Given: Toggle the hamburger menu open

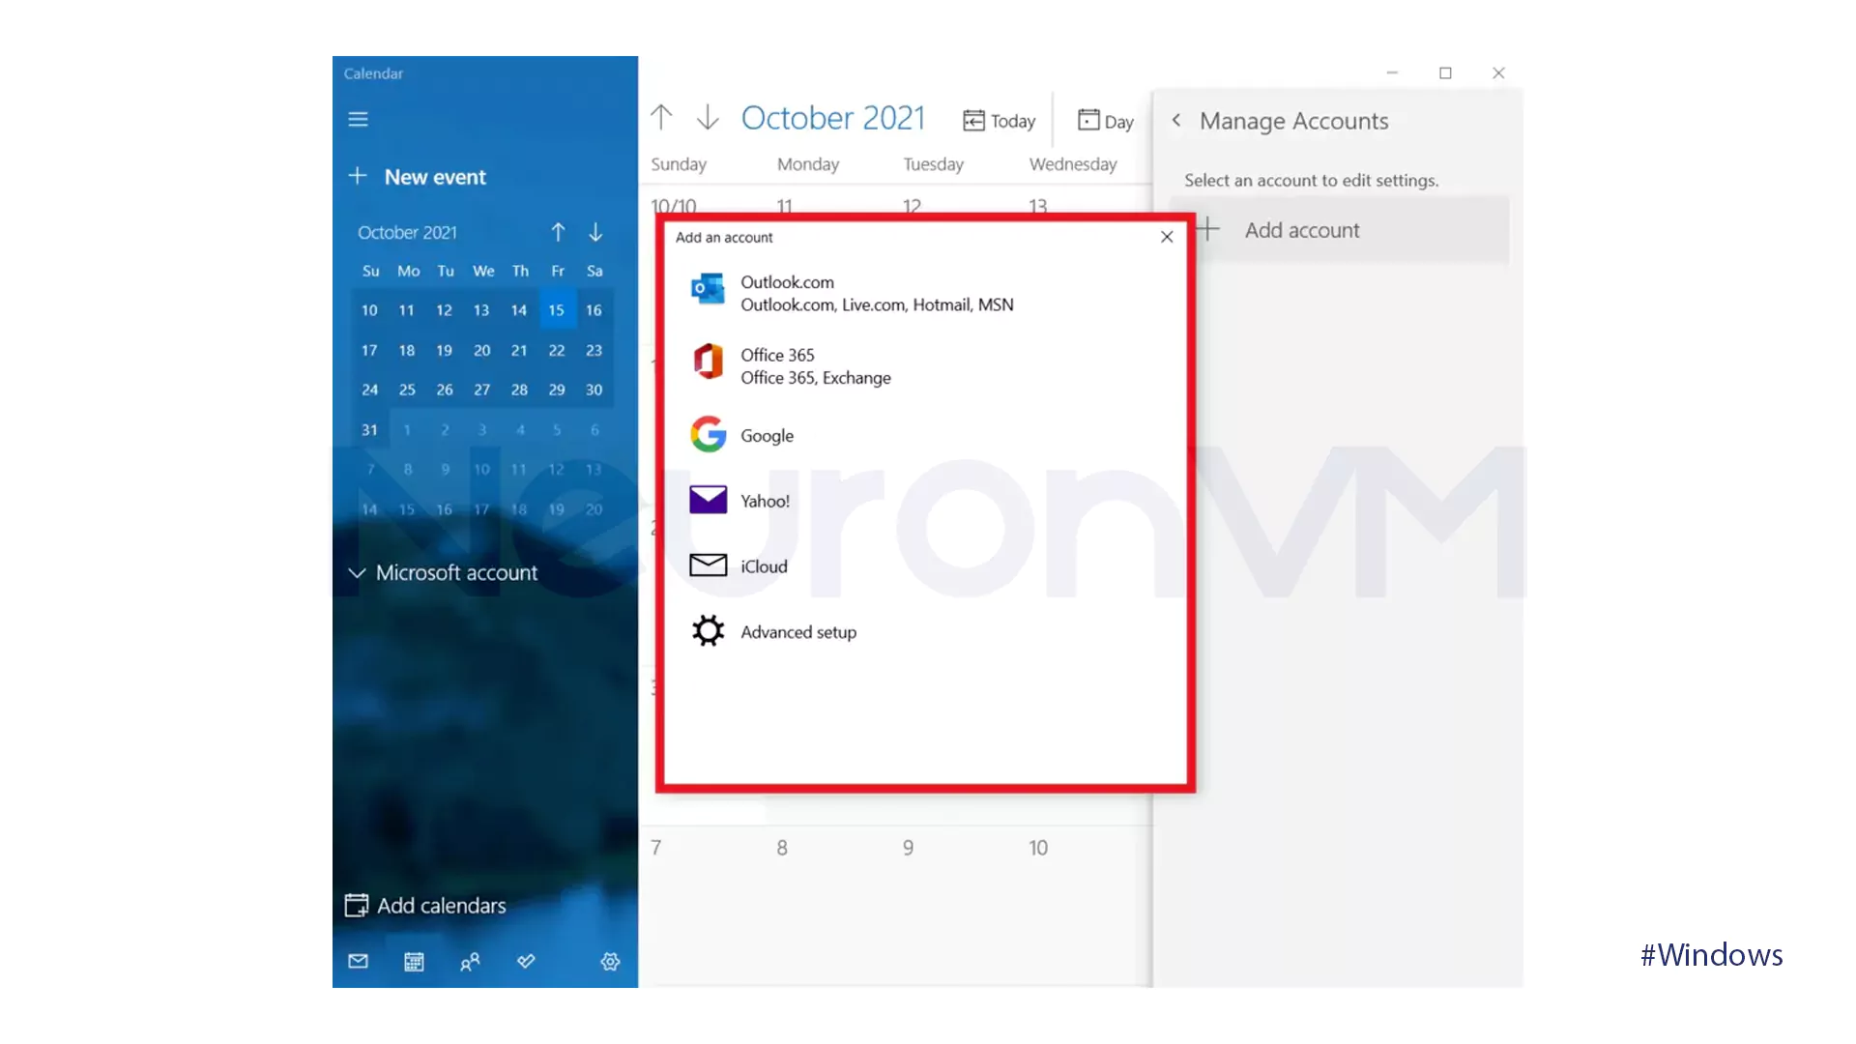Looking at the screenshot, I should pos(359,117).
